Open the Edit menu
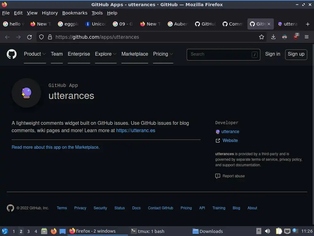 tap(18, 13)
